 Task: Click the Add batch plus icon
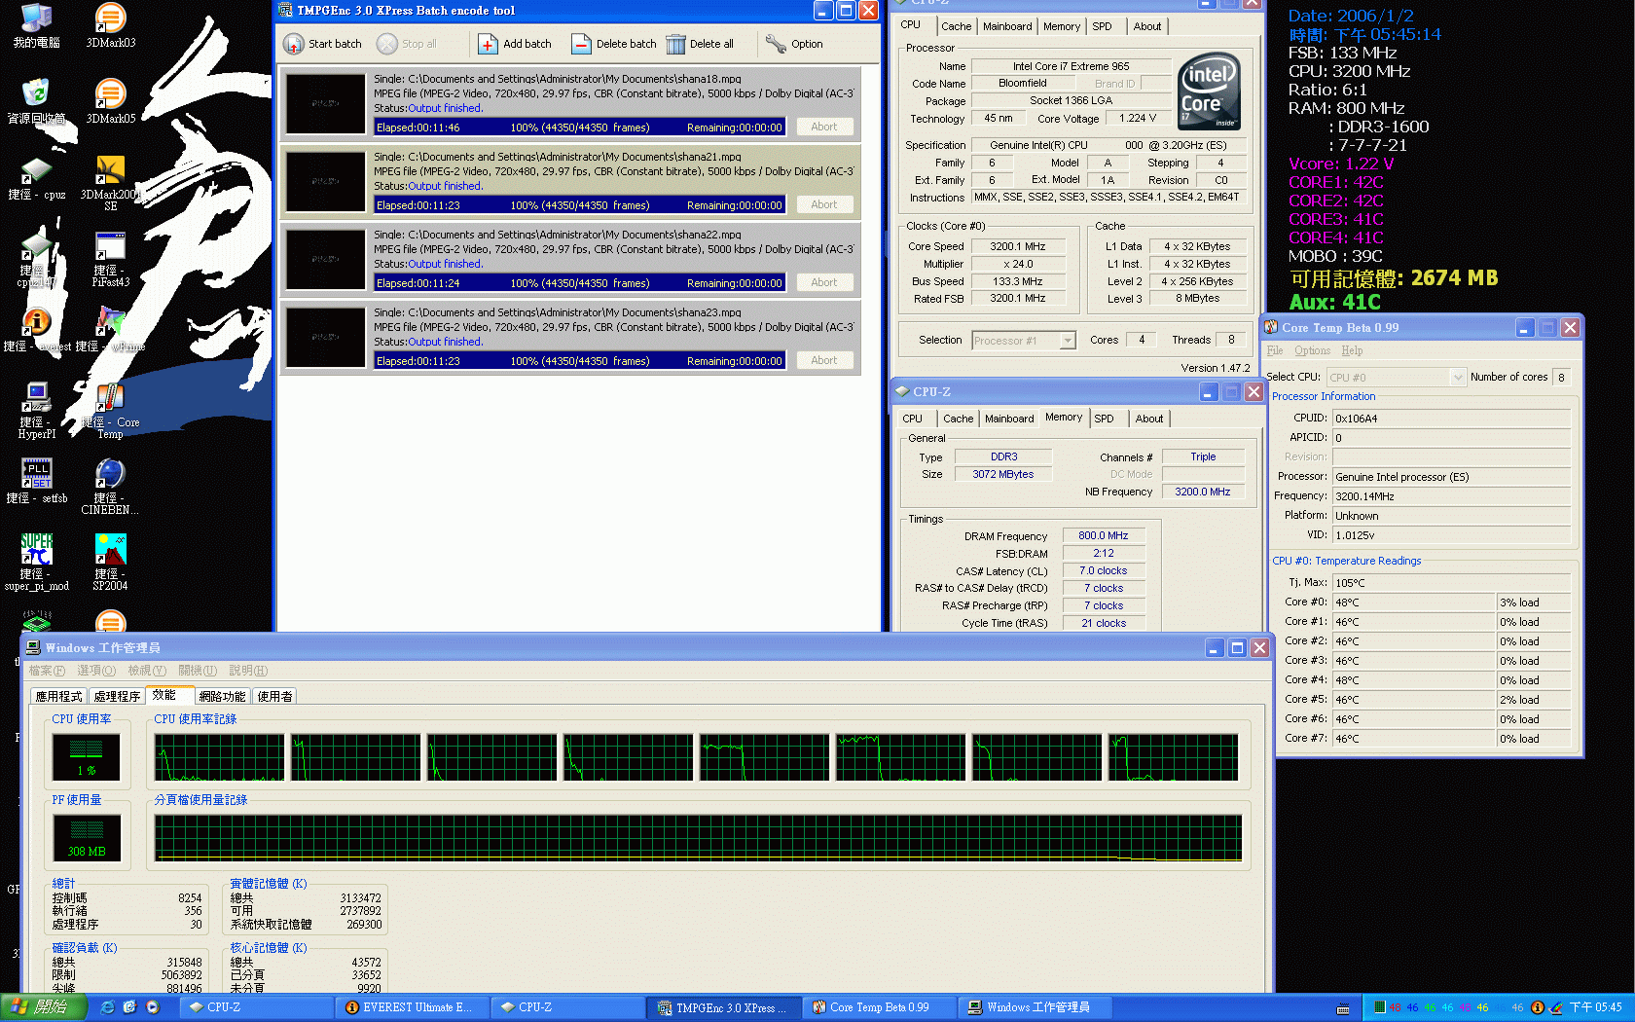488,44
